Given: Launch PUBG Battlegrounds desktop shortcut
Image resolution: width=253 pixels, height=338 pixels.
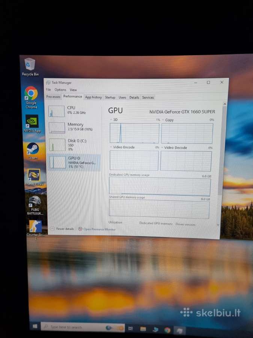Looking at the screenshot, I should tap(35, 205).
